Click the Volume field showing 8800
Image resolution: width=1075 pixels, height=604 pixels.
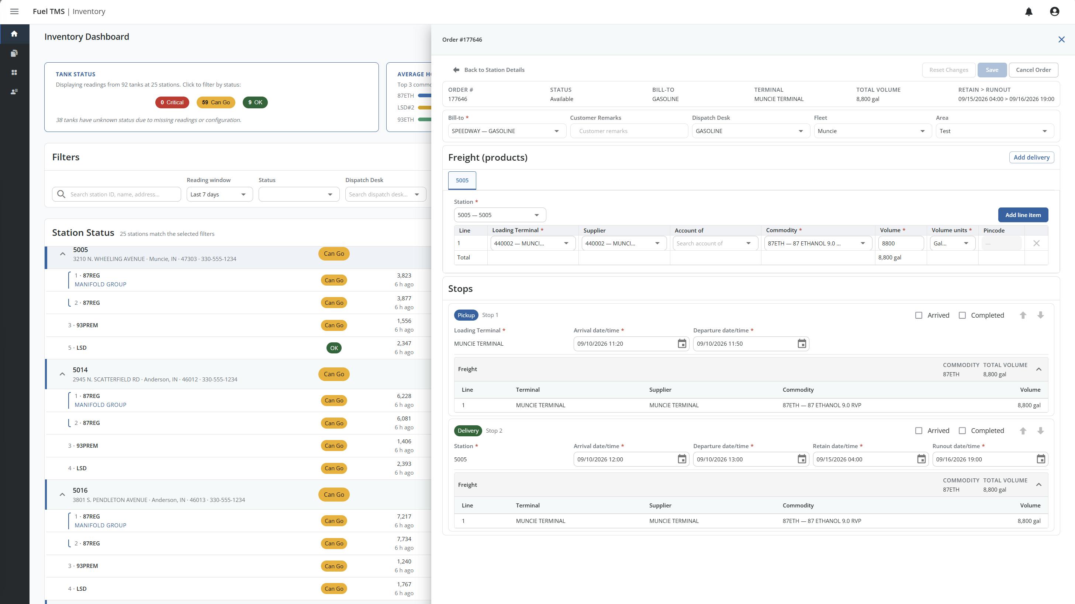click(x=901, y=244)
